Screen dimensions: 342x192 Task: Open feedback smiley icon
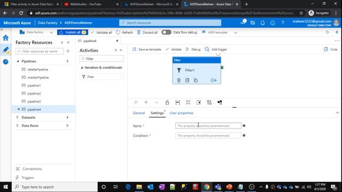point(273,23)
